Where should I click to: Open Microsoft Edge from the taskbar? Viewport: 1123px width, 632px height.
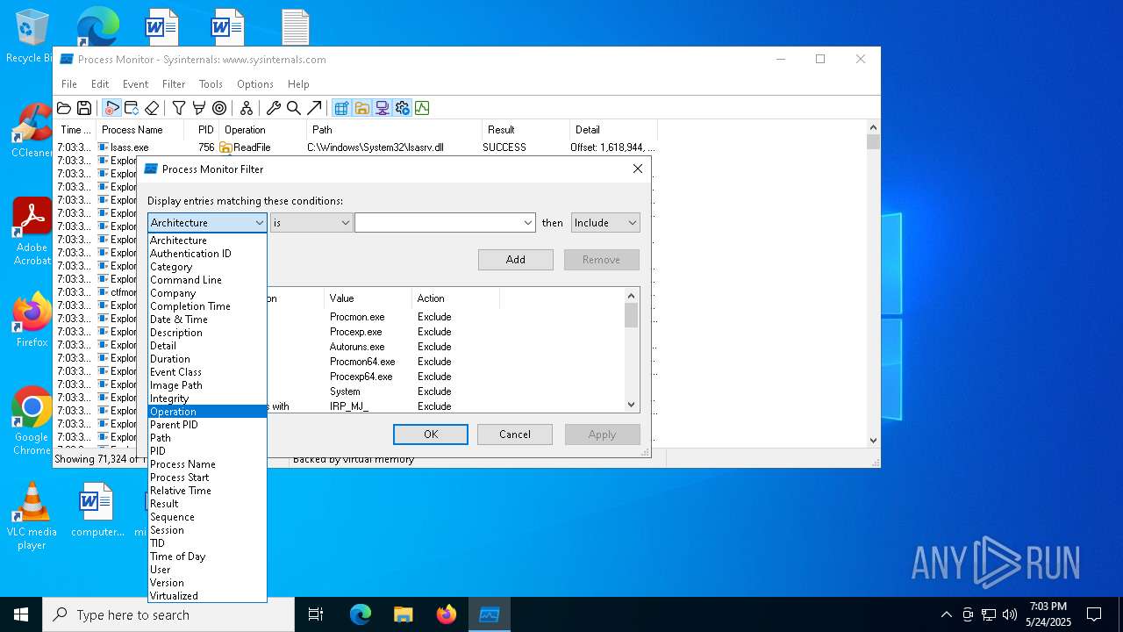(x=361, y=614)
